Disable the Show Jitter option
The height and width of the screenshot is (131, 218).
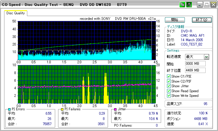(169, 86)
